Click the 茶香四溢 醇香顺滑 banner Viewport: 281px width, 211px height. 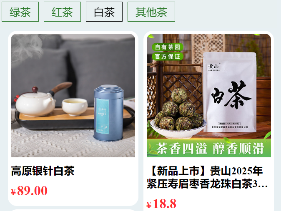coord(209,148)
